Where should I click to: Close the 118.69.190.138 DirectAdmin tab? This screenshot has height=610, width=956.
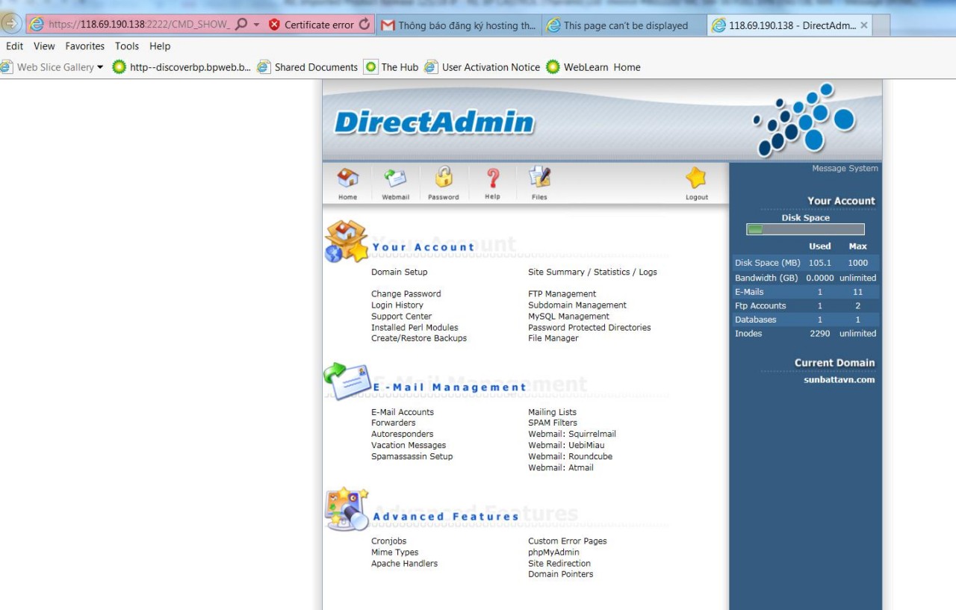864,25
